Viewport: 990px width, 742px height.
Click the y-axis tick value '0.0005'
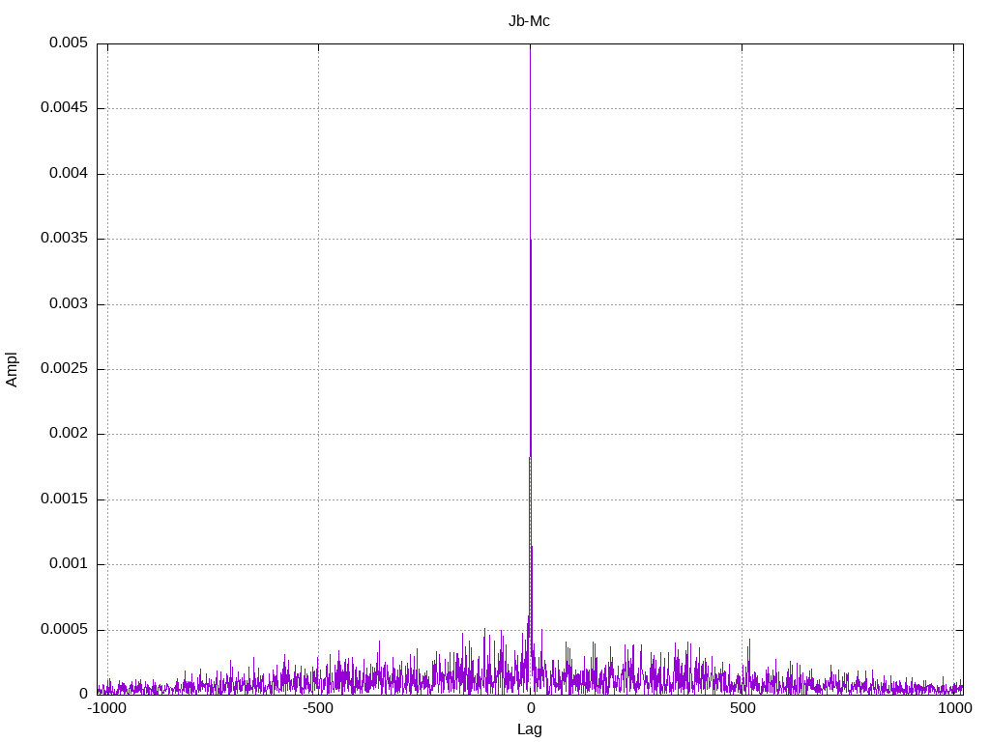pyautogui.click(x=64, y=629)
